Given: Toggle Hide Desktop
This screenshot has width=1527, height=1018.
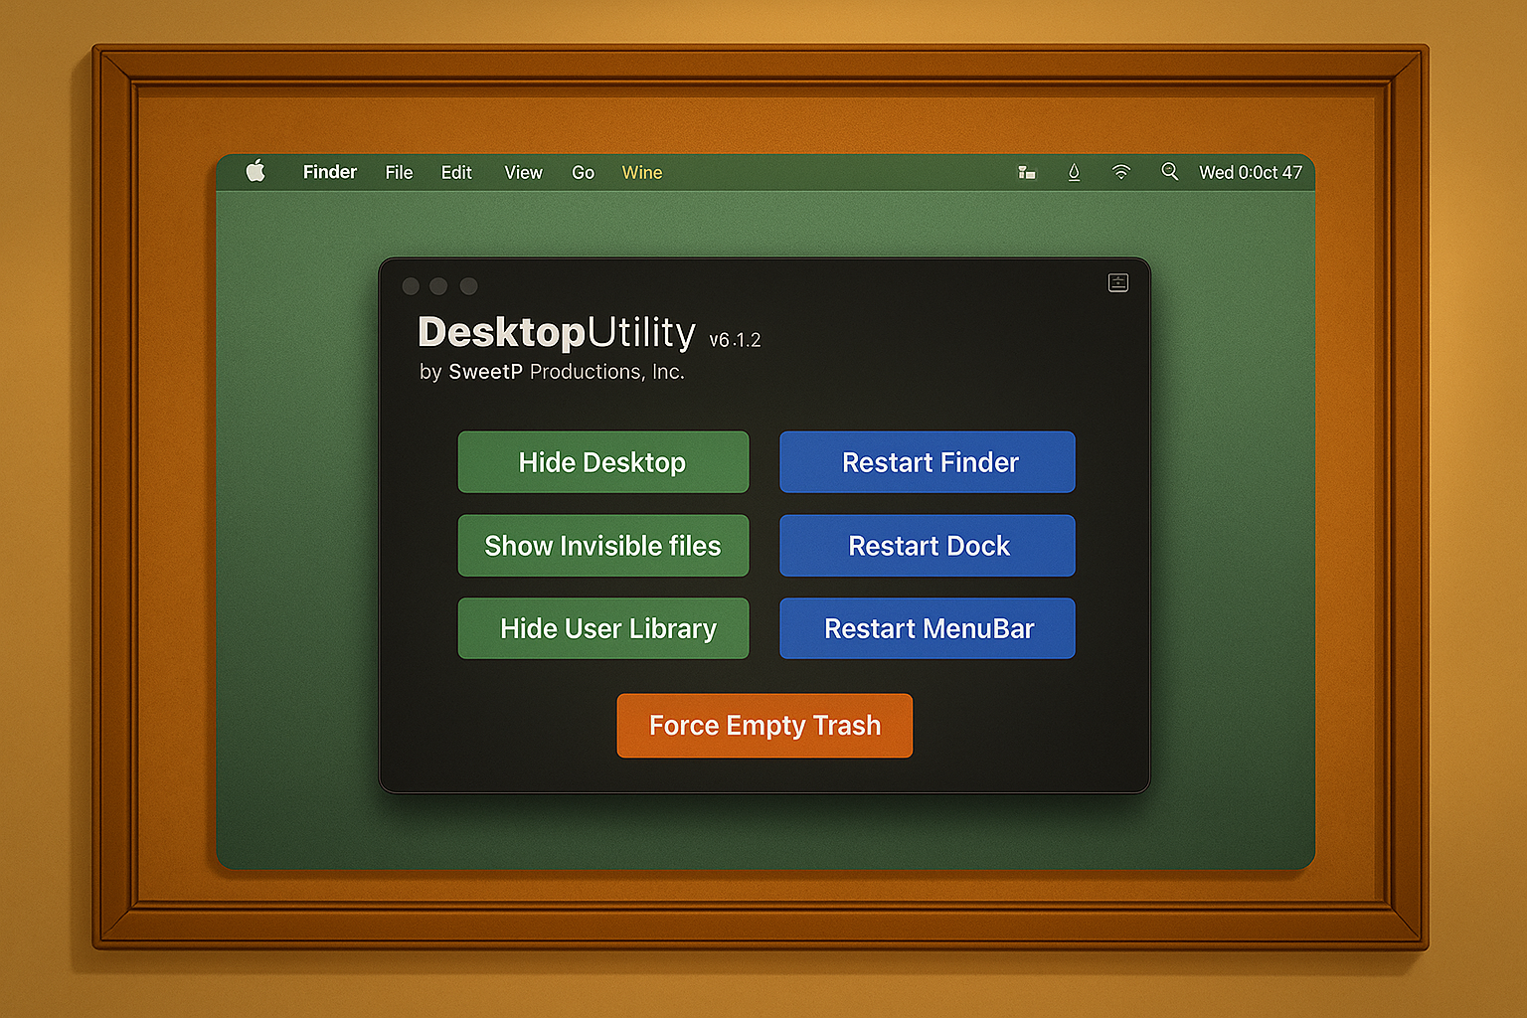Looking at the screenshot, I should pos(602,462).
